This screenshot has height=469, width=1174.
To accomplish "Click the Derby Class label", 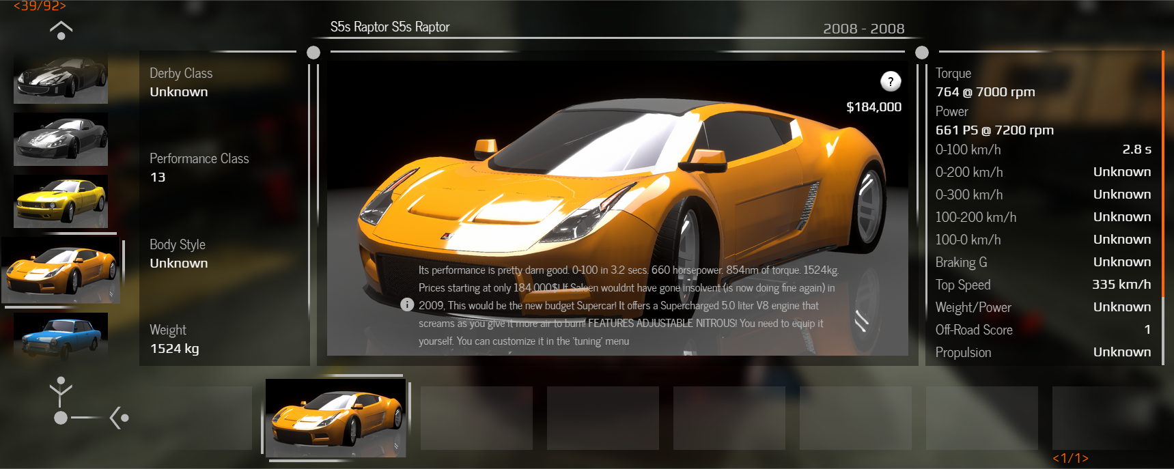I will pos(181,73).
